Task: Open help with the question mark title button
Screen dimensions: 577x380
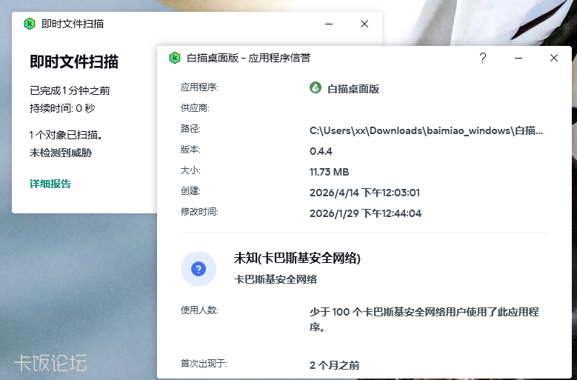Action: click(x=483, y=58)
